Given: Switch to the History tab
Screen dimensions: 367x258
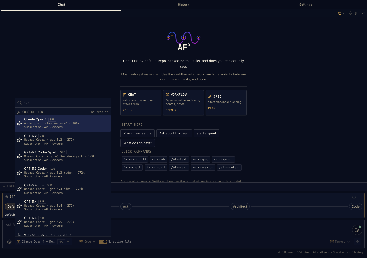Looking at the screenshot, I should pos(183,5).
